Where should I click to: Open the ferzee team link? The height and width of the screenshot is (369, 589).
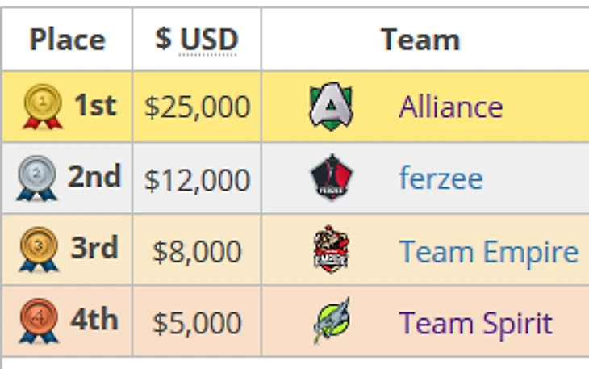[441, 178]
